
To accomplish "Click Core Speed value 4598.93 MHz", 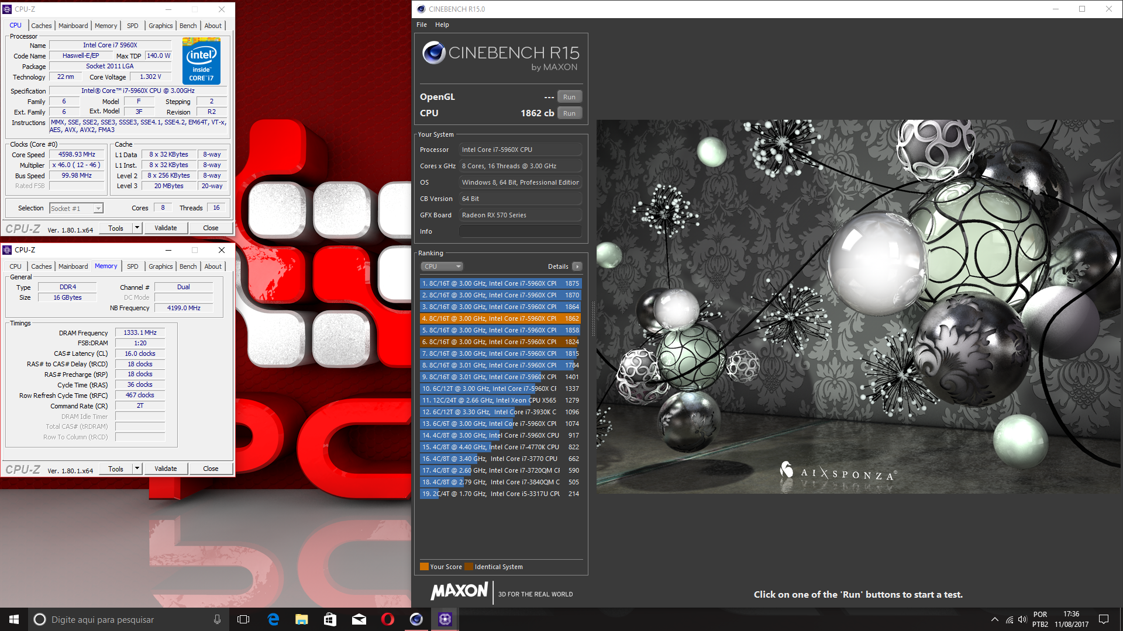I will (77, 155).
